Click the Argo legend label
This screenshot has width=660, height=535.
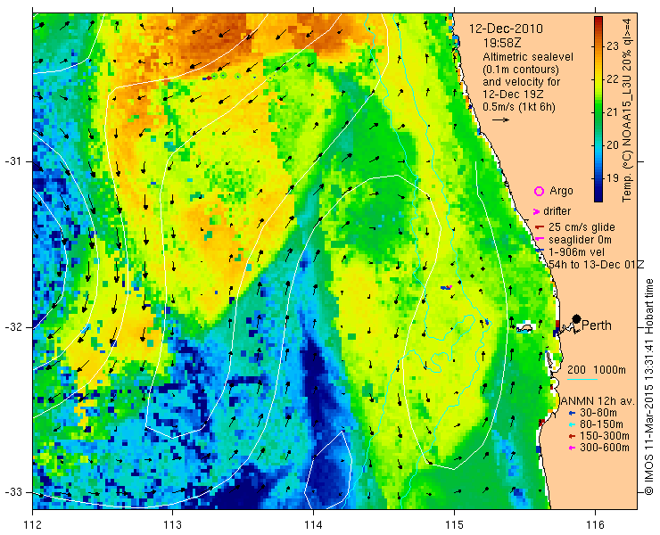pos(561,191)
